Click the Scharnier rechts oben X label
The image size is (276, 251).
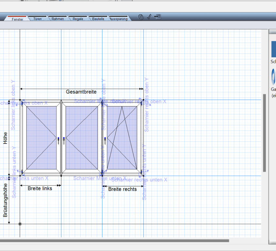[139, 101]
